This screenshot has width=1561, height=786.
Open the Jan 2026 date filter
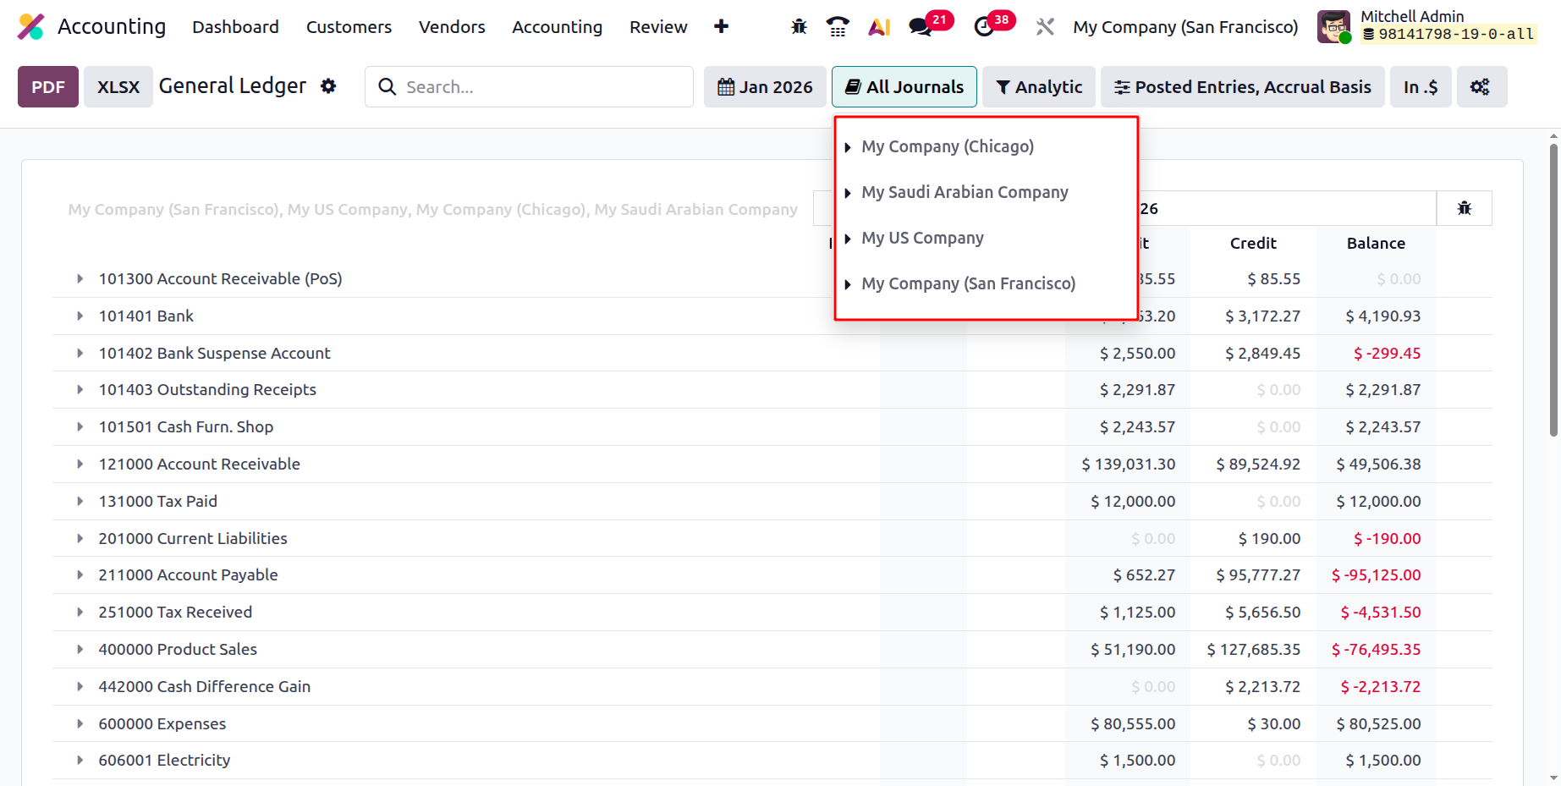point(765,86)
